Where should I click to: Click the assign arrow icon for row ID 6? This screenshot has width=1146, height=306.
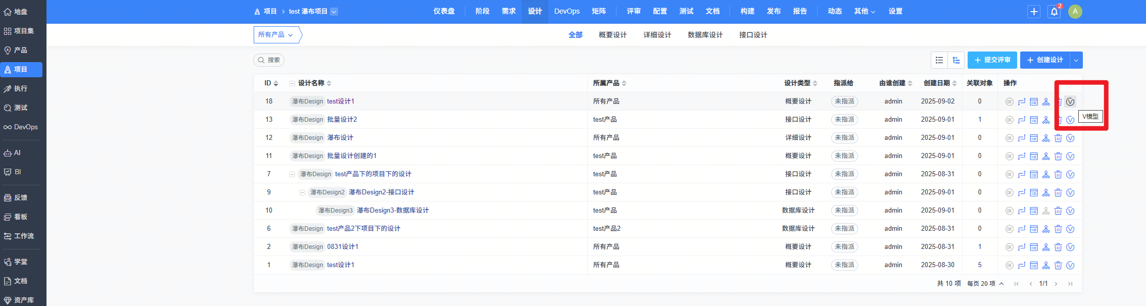[x=1021, y=229]
